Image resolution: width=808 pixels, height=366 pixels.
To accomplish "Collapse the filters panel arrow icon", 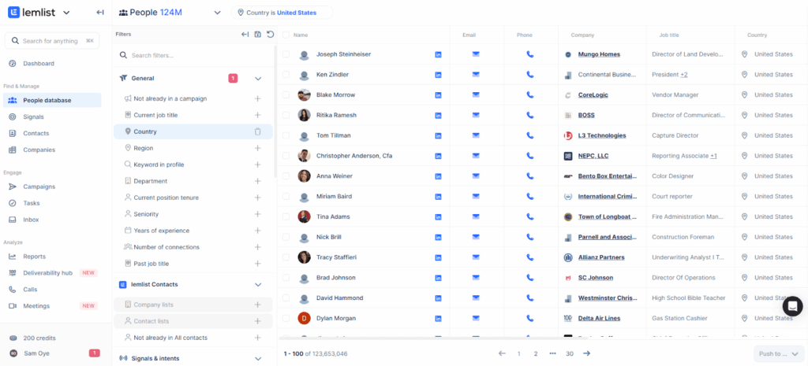I will tap(245, 35).
